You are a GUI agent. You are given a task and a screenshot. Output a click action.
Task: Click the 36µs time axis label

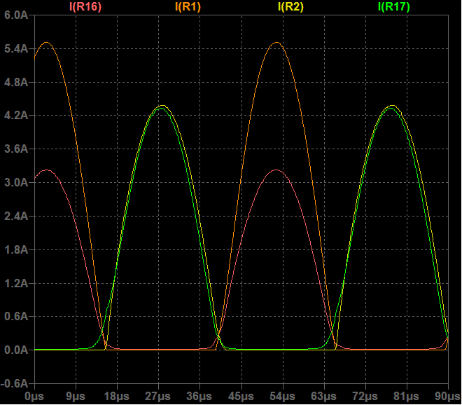point(199,396)
